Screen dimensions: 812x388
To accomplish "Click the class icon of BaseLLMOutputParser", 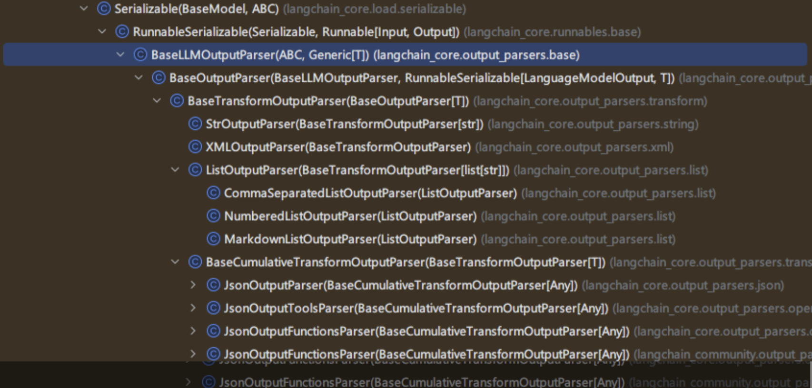I will [140, 55].
